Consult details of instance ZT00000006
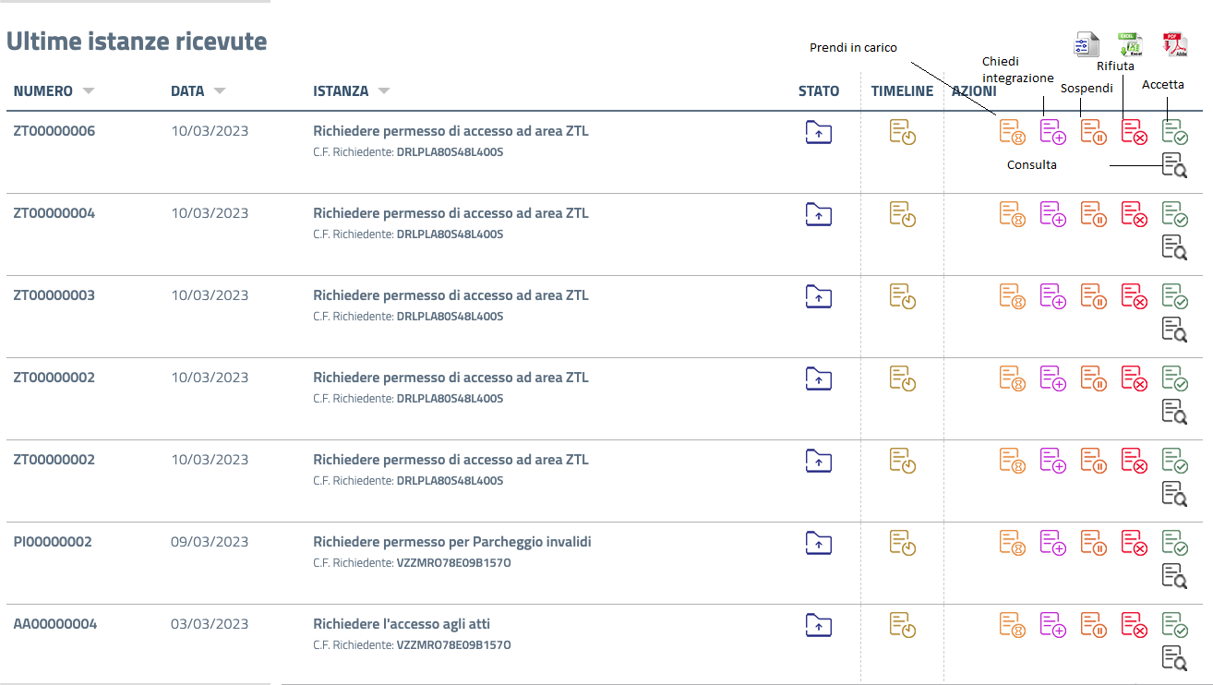 1174,165
